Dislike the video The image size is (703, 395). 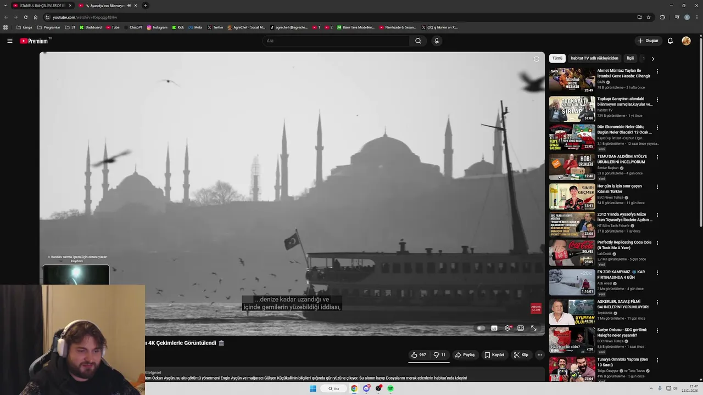point(439,355)
